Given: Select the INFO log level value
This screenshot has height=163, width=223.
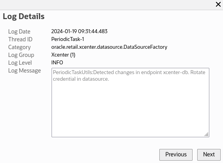Looking at the screenshot, I should click(57, 63).
